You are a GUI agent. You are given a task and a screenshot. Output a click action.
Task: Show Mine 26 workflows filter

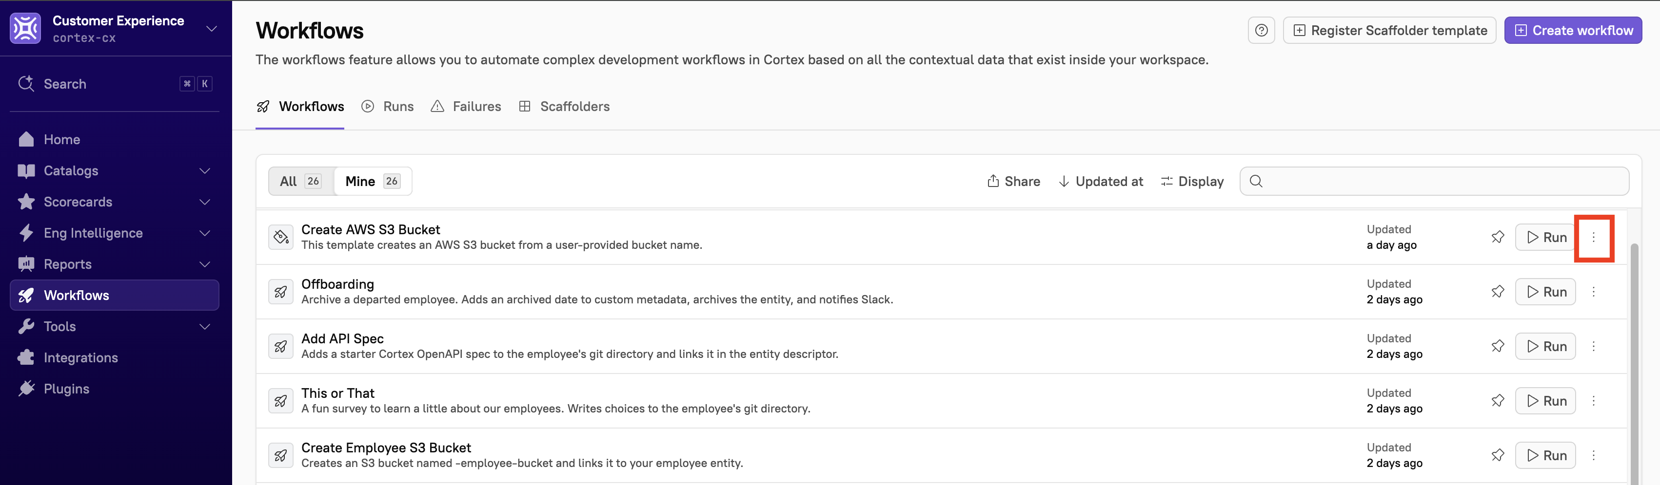click(373, 182)
